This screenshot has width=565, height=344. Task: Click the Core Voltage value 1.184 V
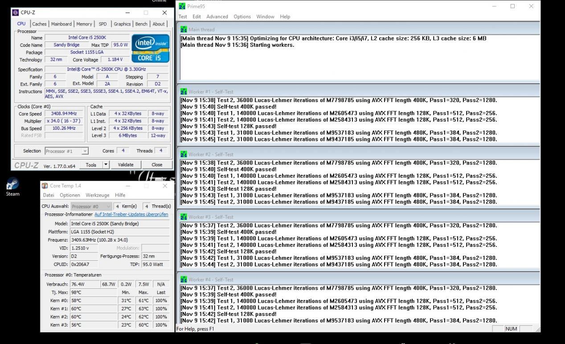[115, 59]
